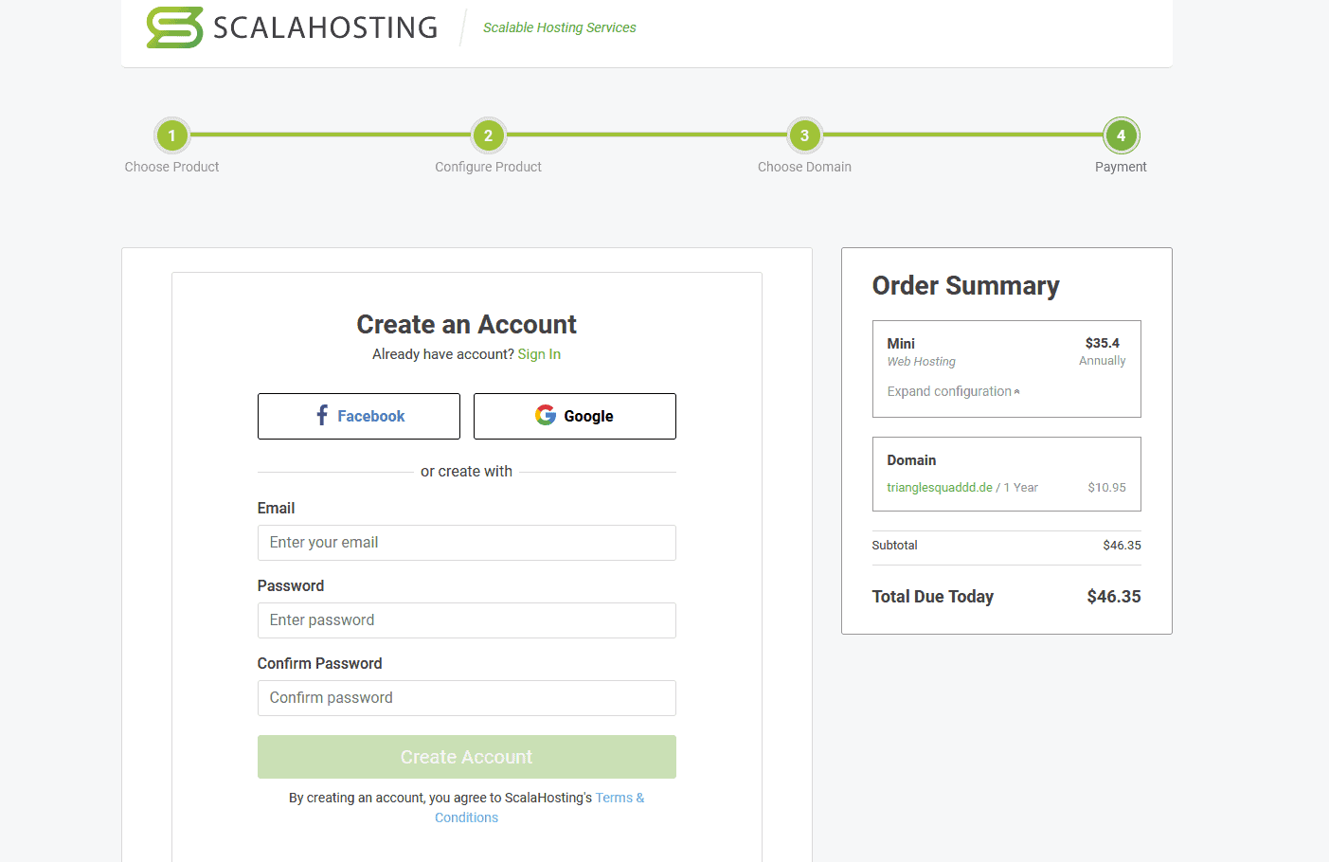Open the trianglesquaddd.de domain link
Image resolution: width=1329 pixels, height=862 pixels.
tap(939, 488)
